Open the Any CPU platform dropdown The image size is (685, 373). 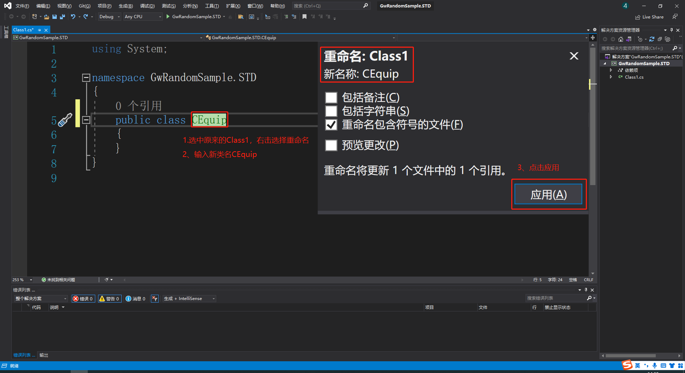(x=143, y=17)
